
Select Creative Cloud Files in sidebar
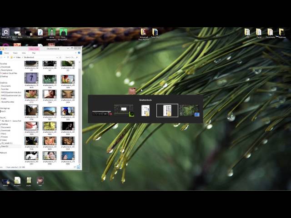click(9, 73)
